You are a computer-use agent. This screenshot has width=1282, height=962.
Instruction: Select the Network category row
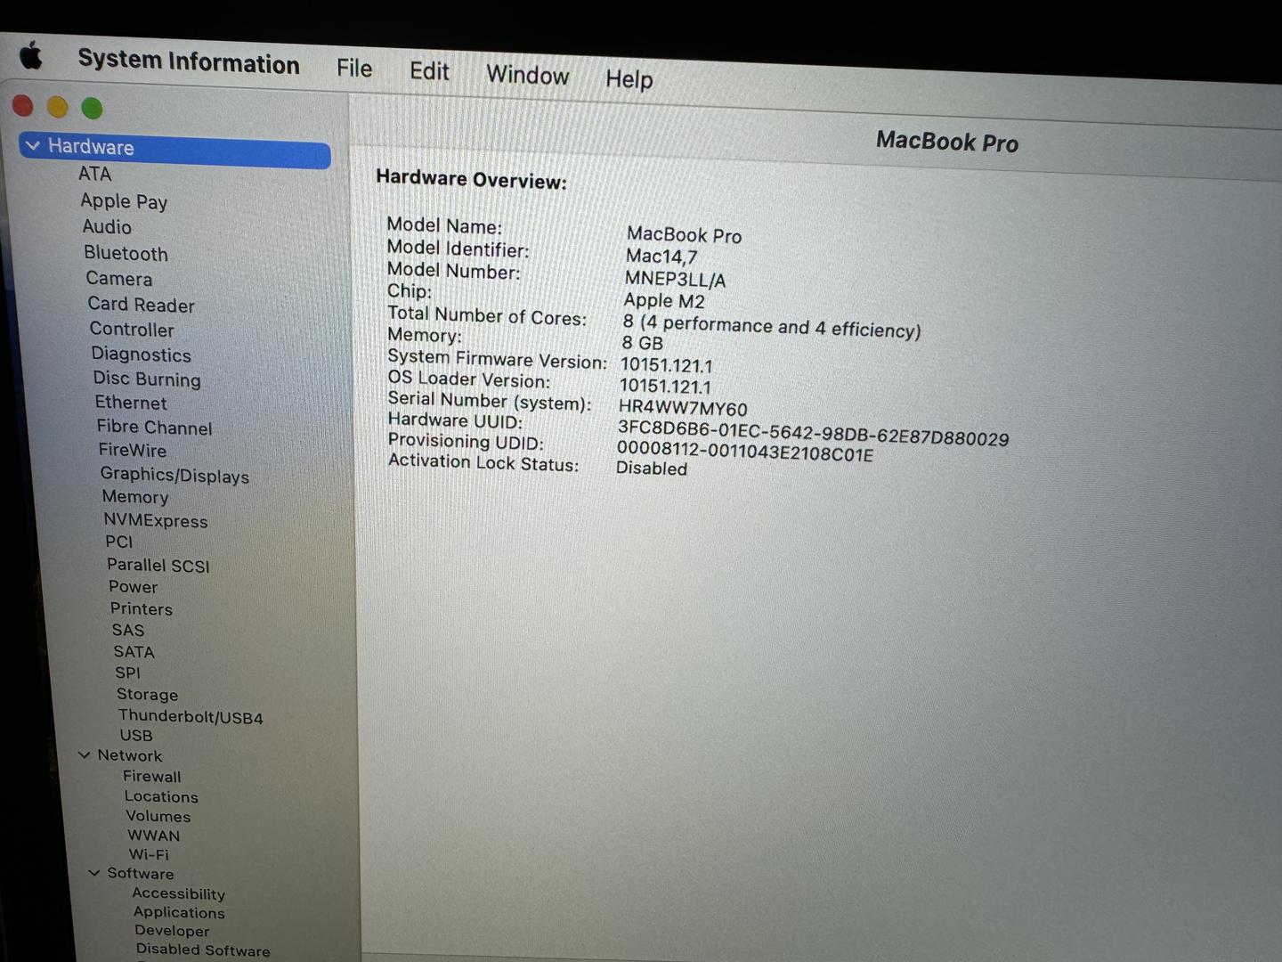[x=129, y=755]
